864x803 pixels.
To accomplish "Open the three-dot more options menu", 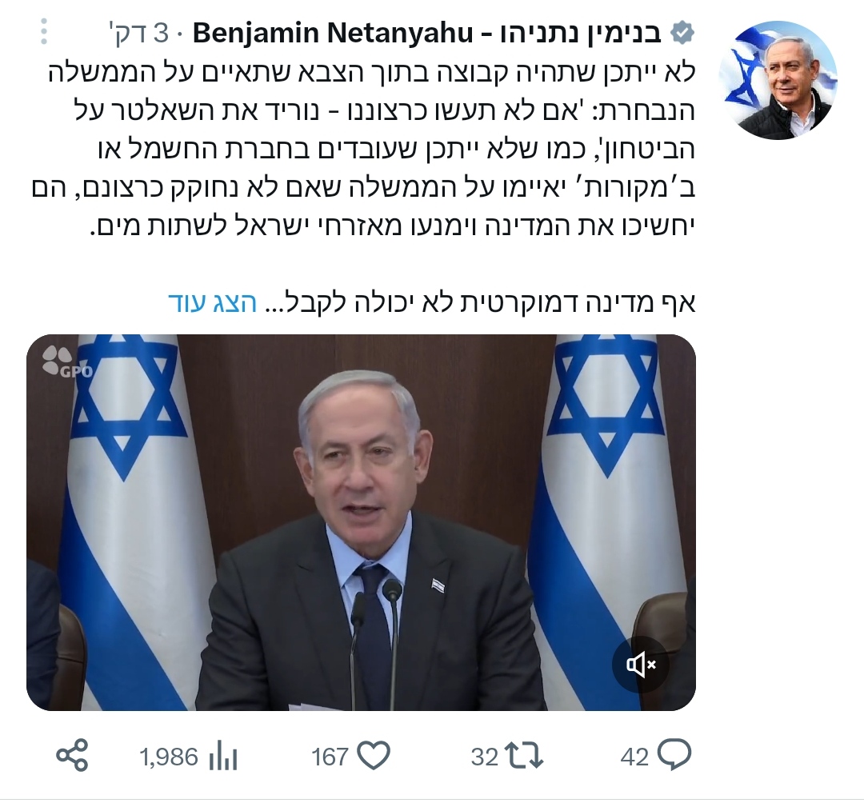I will (44, 31).
